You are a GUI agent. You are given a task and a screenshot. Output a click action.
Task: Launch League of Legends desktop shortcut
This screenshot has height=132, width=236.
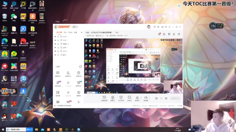click(4, 31)
